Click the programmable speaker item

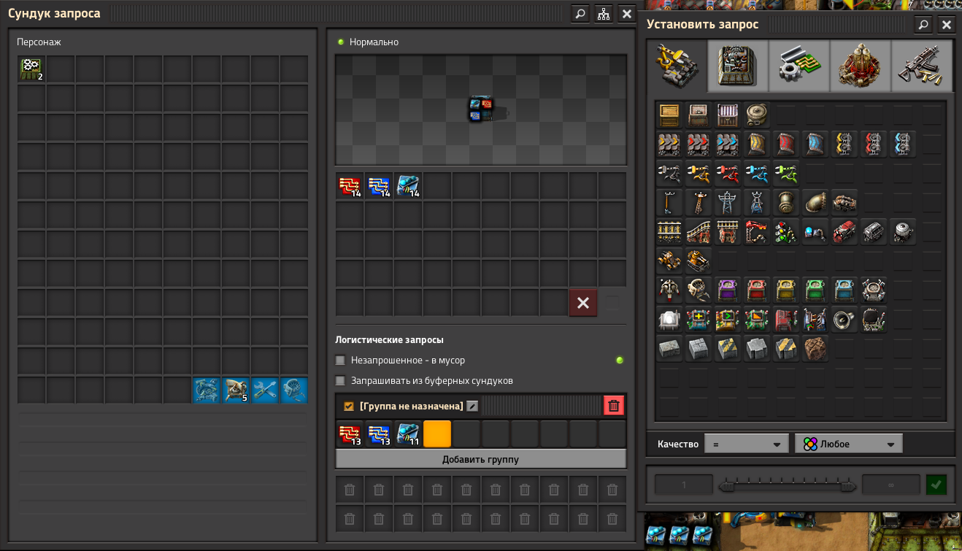(844, 319)
